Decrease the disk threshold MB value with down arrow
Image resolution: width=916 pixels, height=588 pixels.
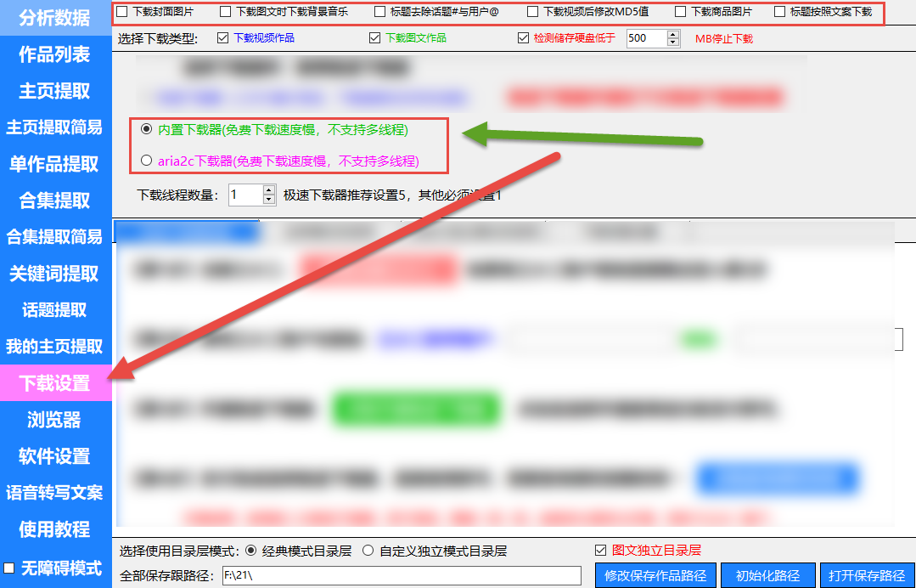[673, 42]
